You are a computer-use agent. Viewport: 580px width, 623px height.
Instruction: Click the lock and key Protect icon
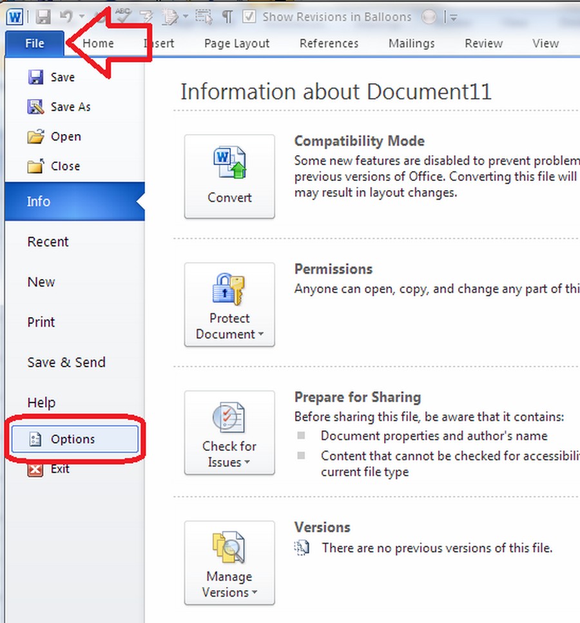tap(229, 289)
